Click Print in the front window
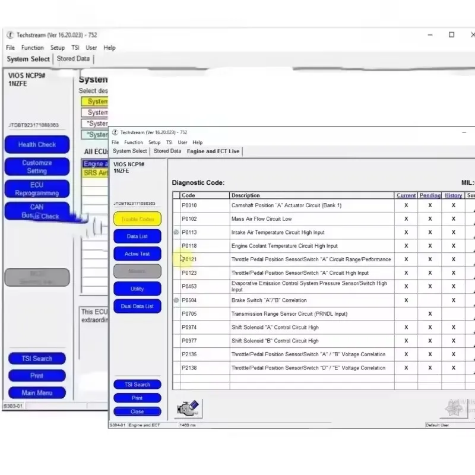 tap(137, 398)
